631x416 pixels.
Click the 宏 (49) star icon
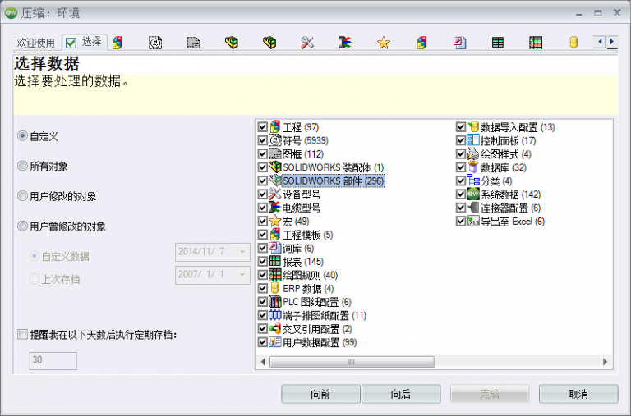coord(275,221)
